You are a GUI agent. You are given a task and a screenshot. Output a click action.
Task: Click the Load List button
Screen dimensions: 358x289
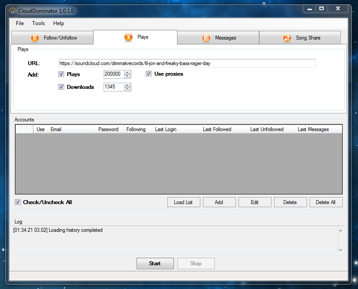point(184,202)
